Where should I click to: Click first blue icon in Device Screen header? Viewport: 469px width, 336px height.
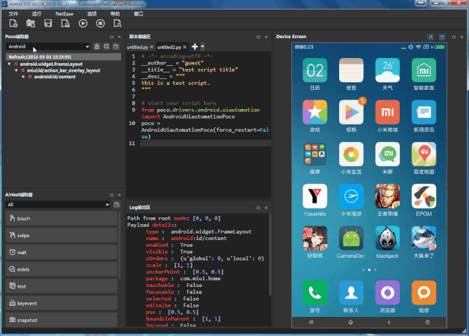pyautogui.click(x=430, y=37)
